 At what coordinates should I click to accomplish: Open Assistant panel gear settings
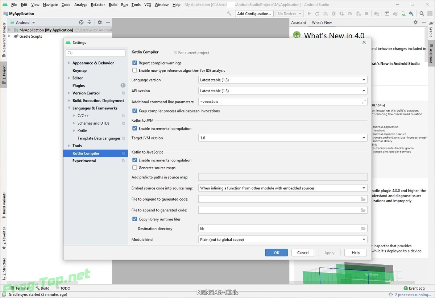(x=415, y=22)
